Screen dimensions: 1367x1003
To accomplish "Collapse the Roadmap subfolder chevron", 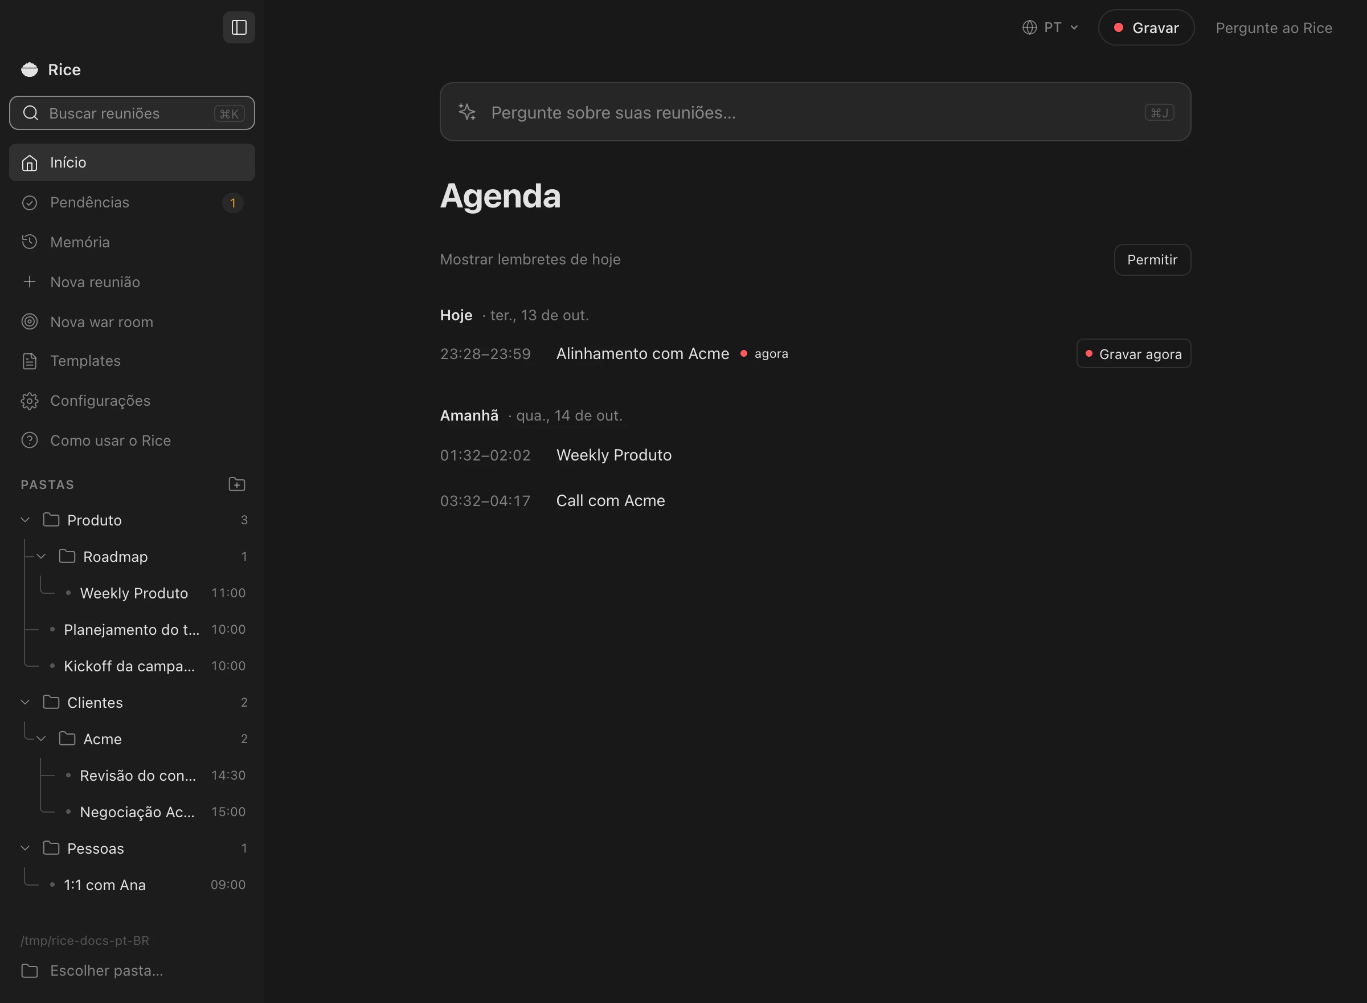I will click(x=41, y=556).
